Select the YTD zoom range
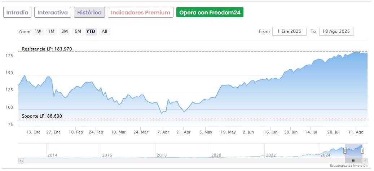Viewport: 374px width, 171px height. coord(91,31)
